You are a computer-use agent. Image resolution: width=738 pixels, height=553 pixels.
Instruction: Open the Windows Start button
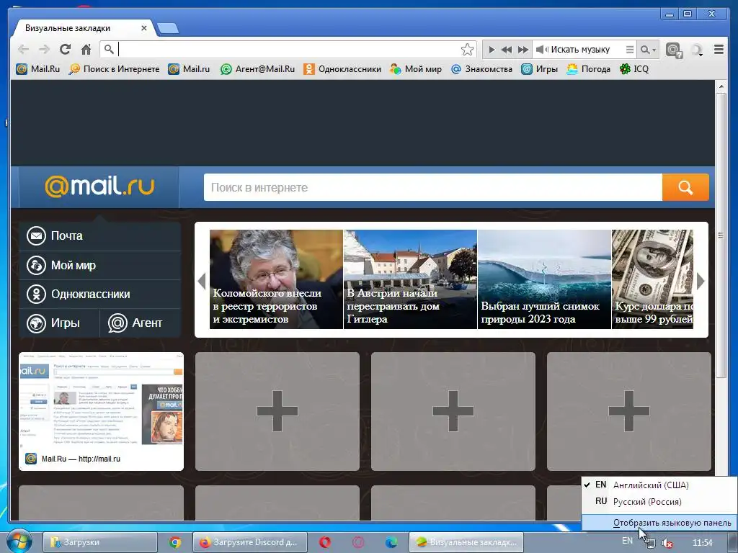point(19,541)
